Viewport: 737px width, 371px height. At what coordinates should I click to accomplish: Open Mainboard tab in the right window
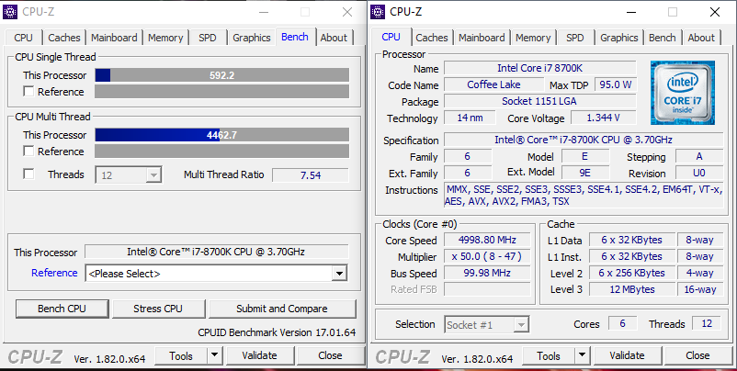(482, 38)
